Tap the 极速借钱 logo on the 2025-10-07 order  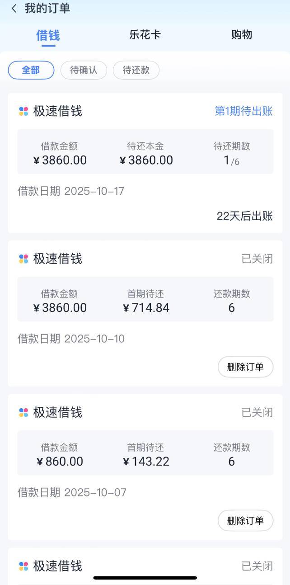(x=23, y=412)
